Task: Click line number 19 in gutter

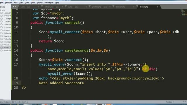Action: click(x=16, y=83)
